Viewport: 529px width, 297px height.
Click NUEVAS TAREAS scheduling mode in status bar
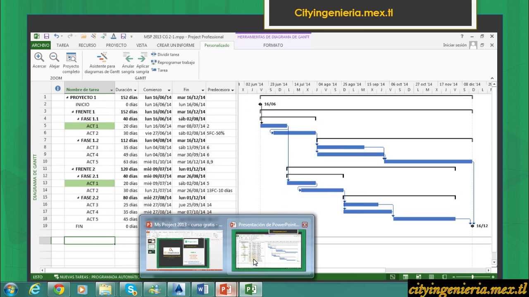97,277
